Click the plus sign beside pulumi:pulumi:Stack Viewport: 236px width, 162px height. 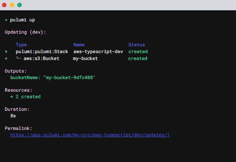6,52
